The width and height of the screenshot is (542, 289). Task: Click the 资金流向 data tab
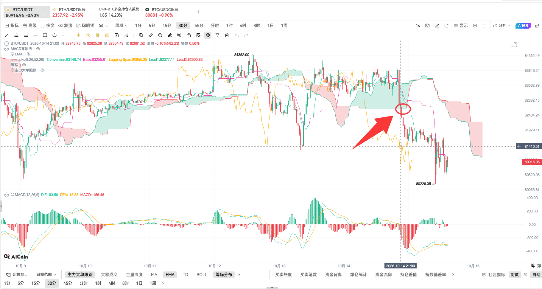pyautogui.click(x=383, y=275)
